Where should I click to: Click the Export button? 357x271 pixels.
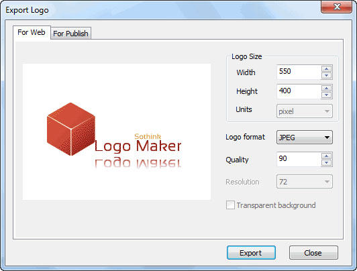(x=251, y=253)
